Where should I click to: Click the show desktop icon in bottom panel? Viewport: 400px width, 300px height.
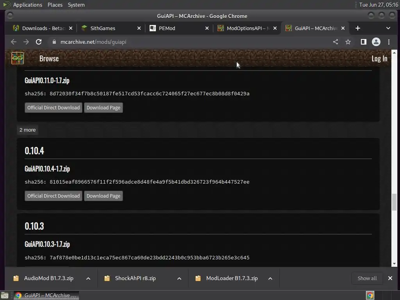point(5,295)
